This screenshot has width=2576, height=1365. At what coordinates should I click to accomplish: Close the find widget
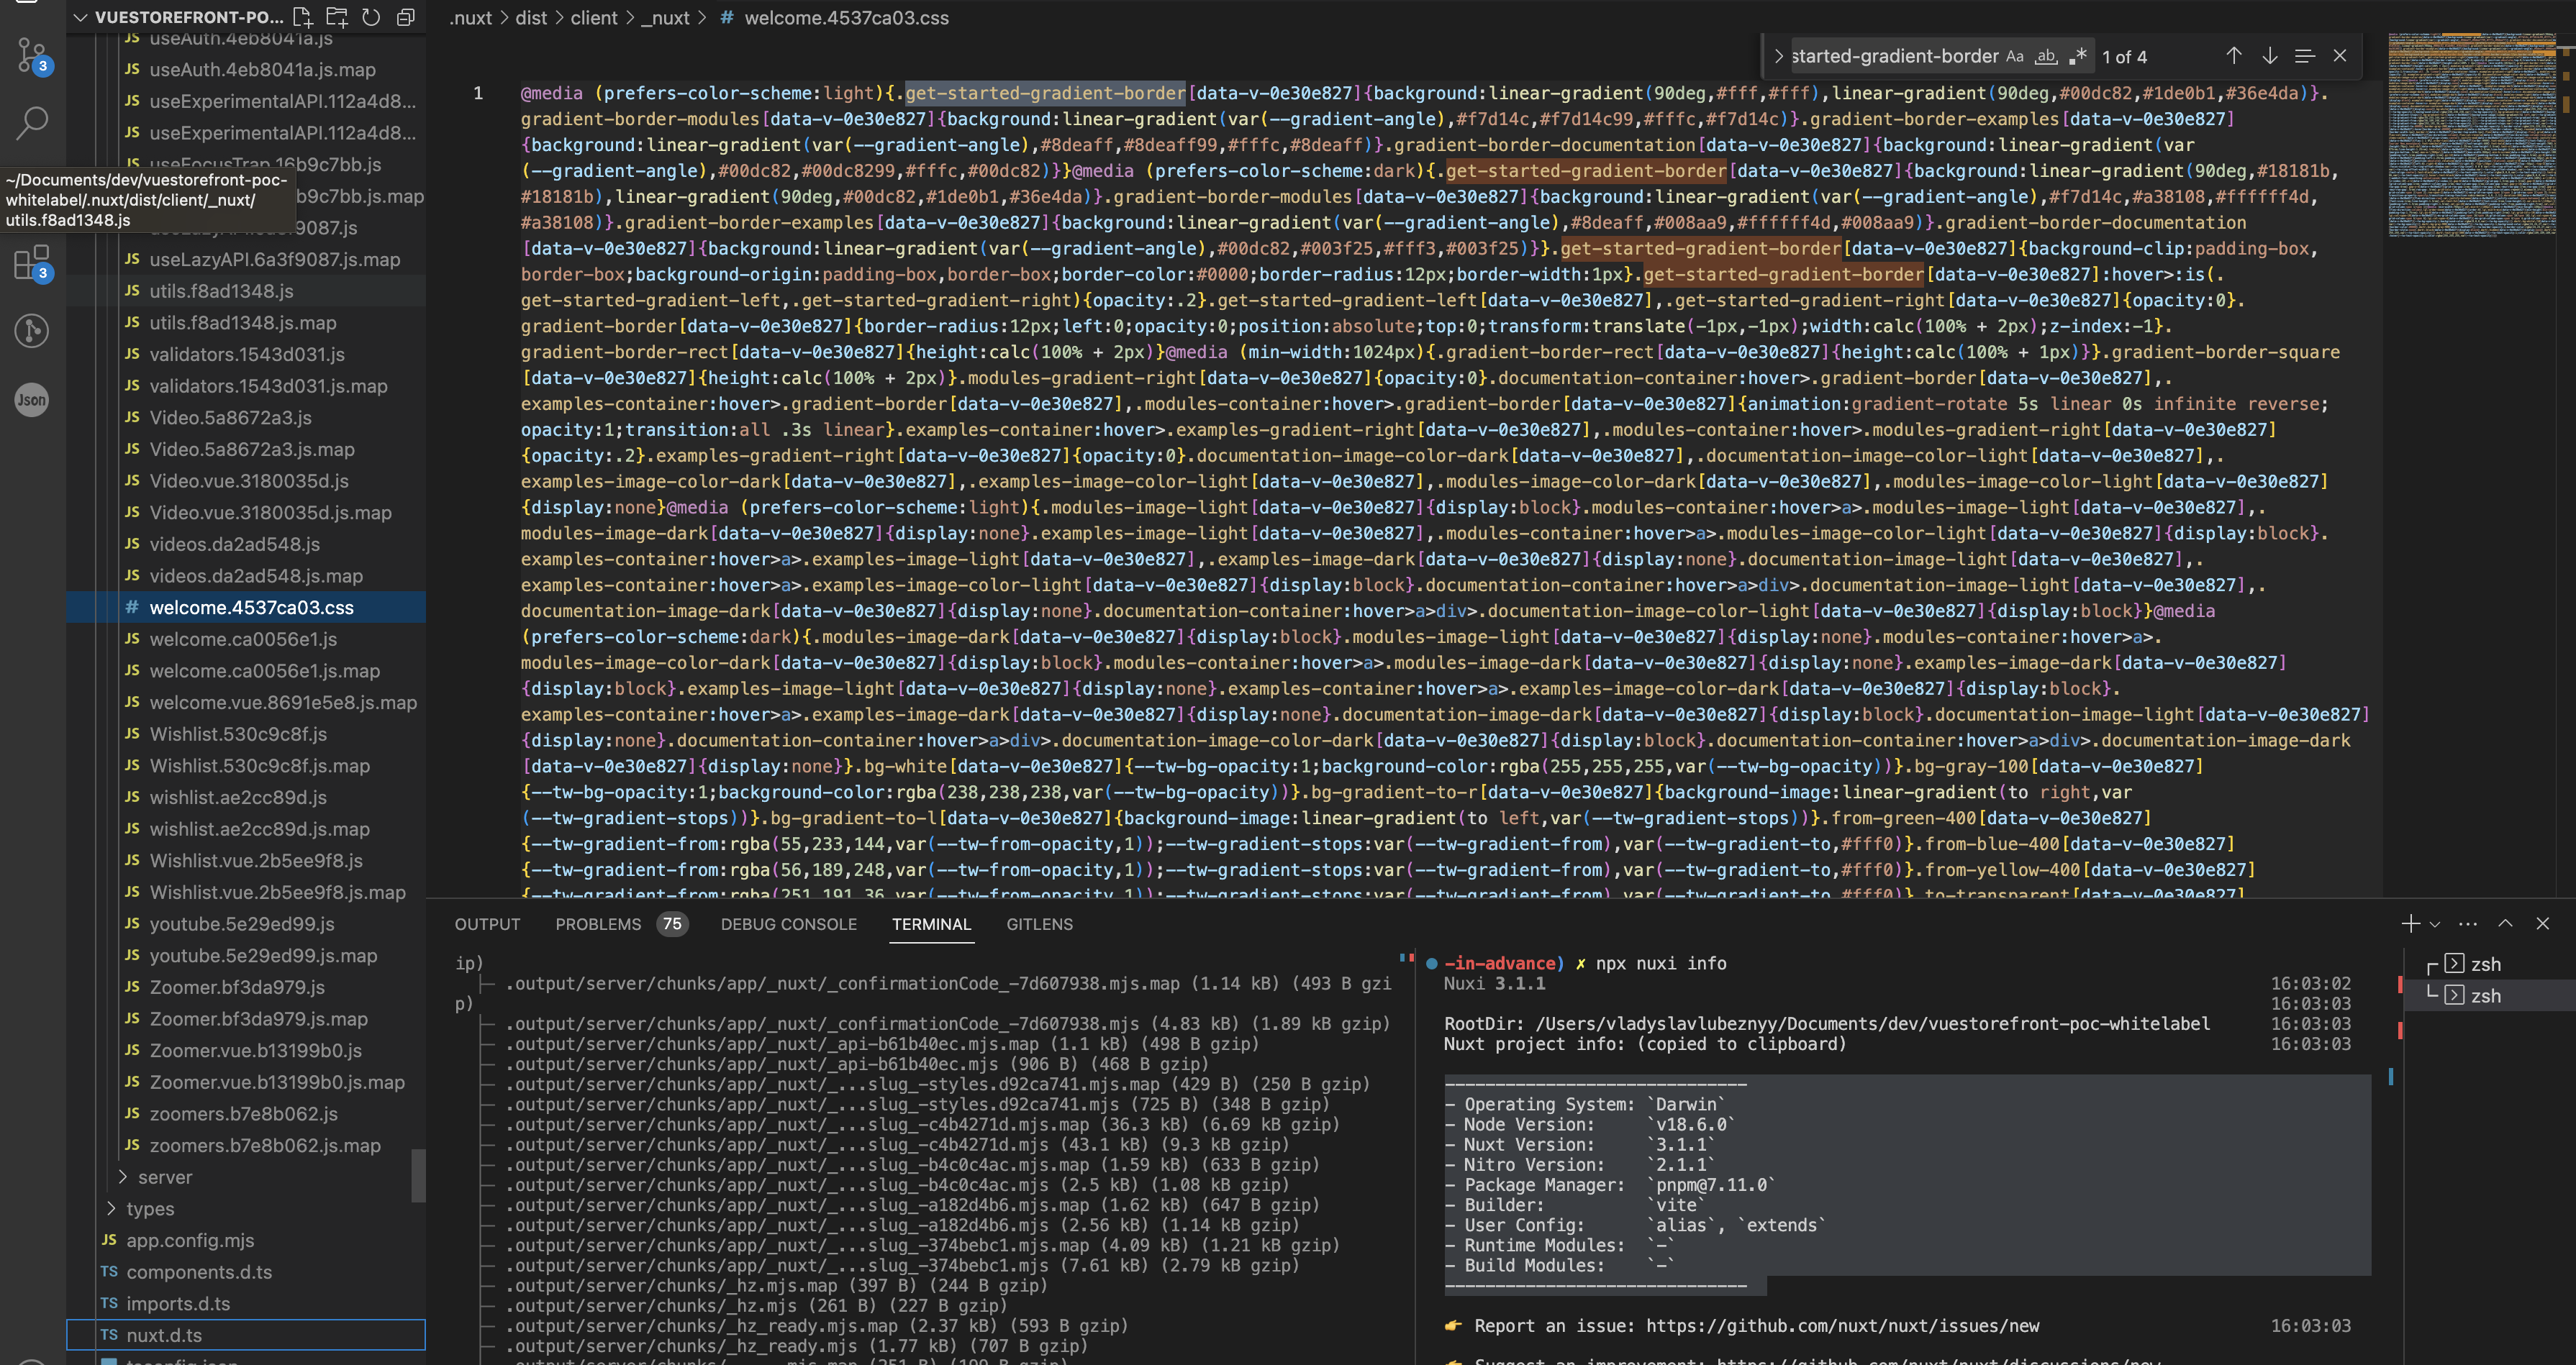click(2340, 56)
